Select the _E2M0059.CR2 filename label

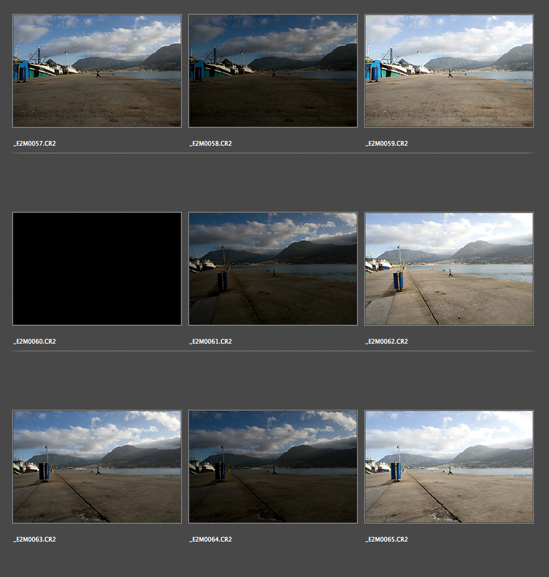tap(387, 143)
